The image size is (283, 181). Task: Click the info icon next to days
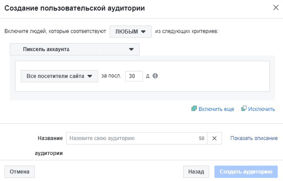point(155,76)
